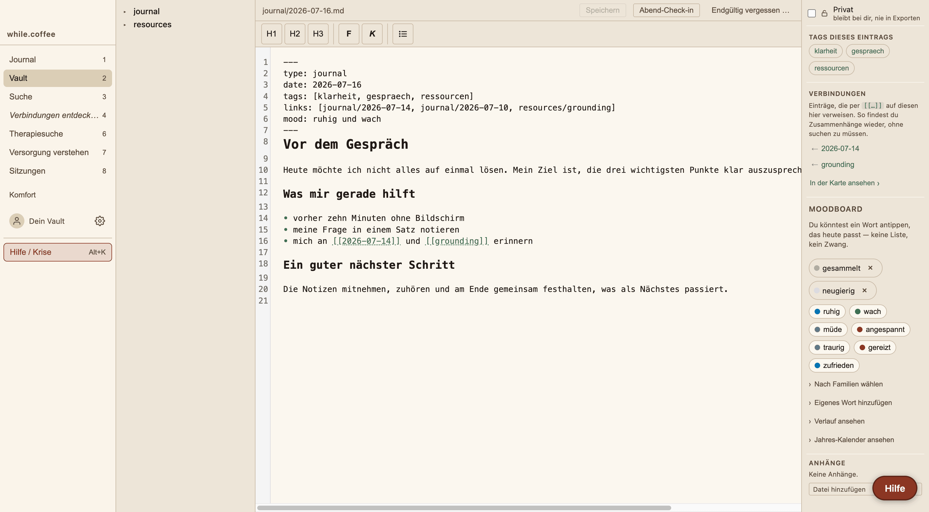
Task: Apply H1 heading formatting
Action: click(x=271, y=34)
